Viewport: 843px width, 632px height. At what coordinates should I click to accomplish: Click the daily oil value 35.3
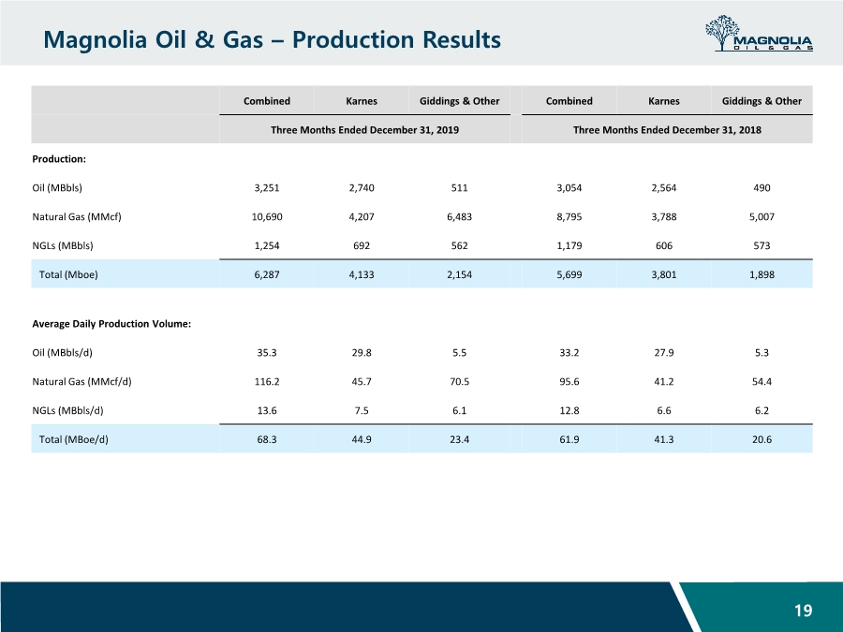tap(267, 353)
